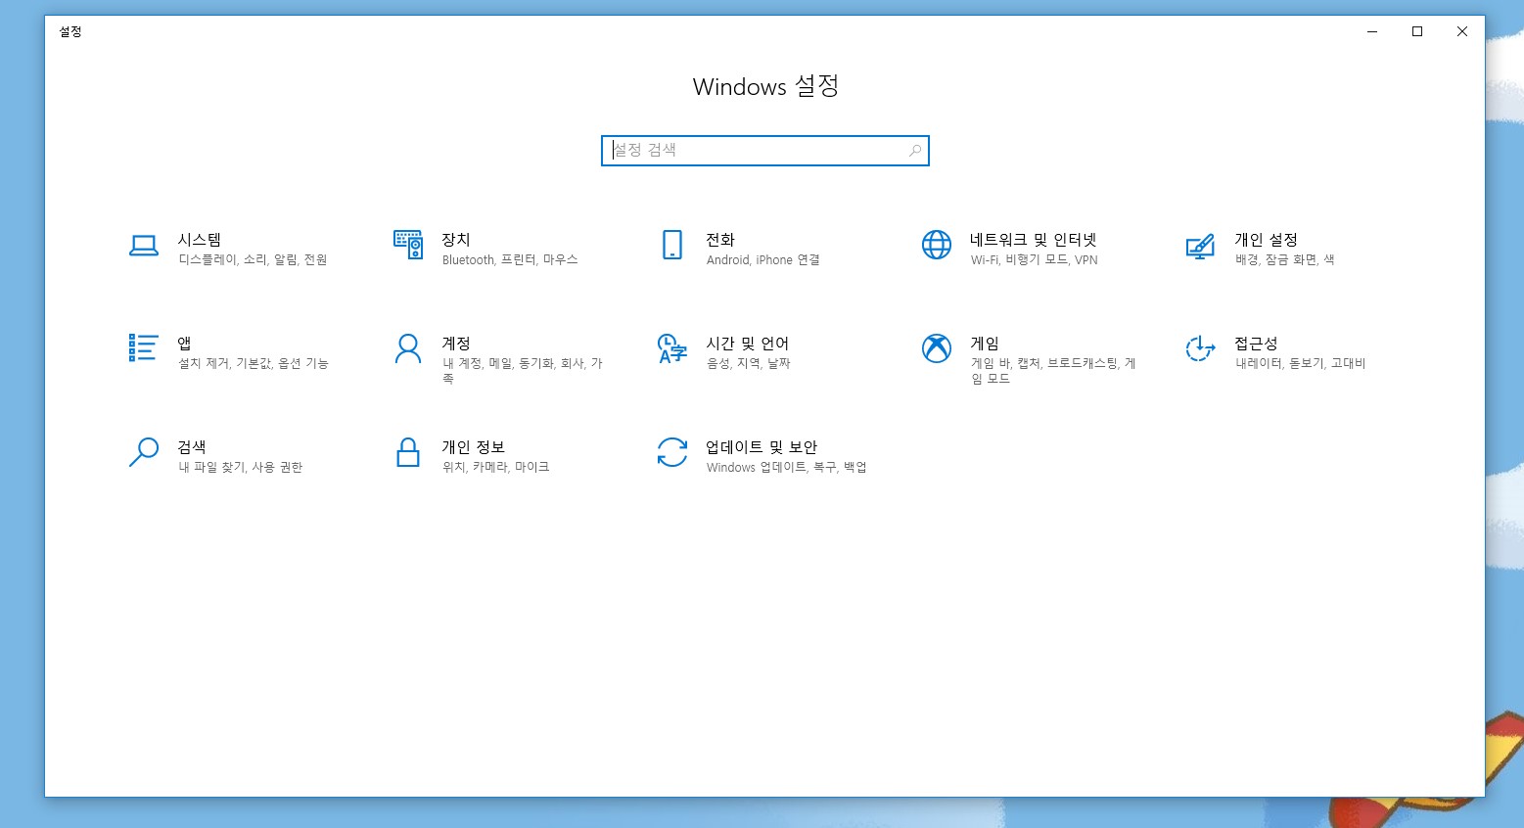
Task: Click the 업데이트 및 보안 title
Action: pyautogui.click(x=762, y=447)
